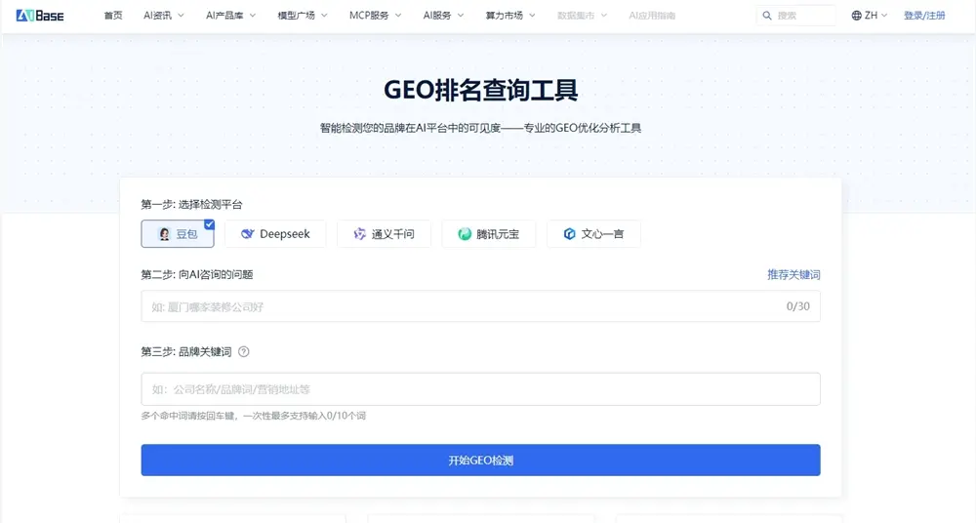This screenshot has height=523, width=976.
Task: Click the 文心一言 platform icon
Action: [569, 234]
